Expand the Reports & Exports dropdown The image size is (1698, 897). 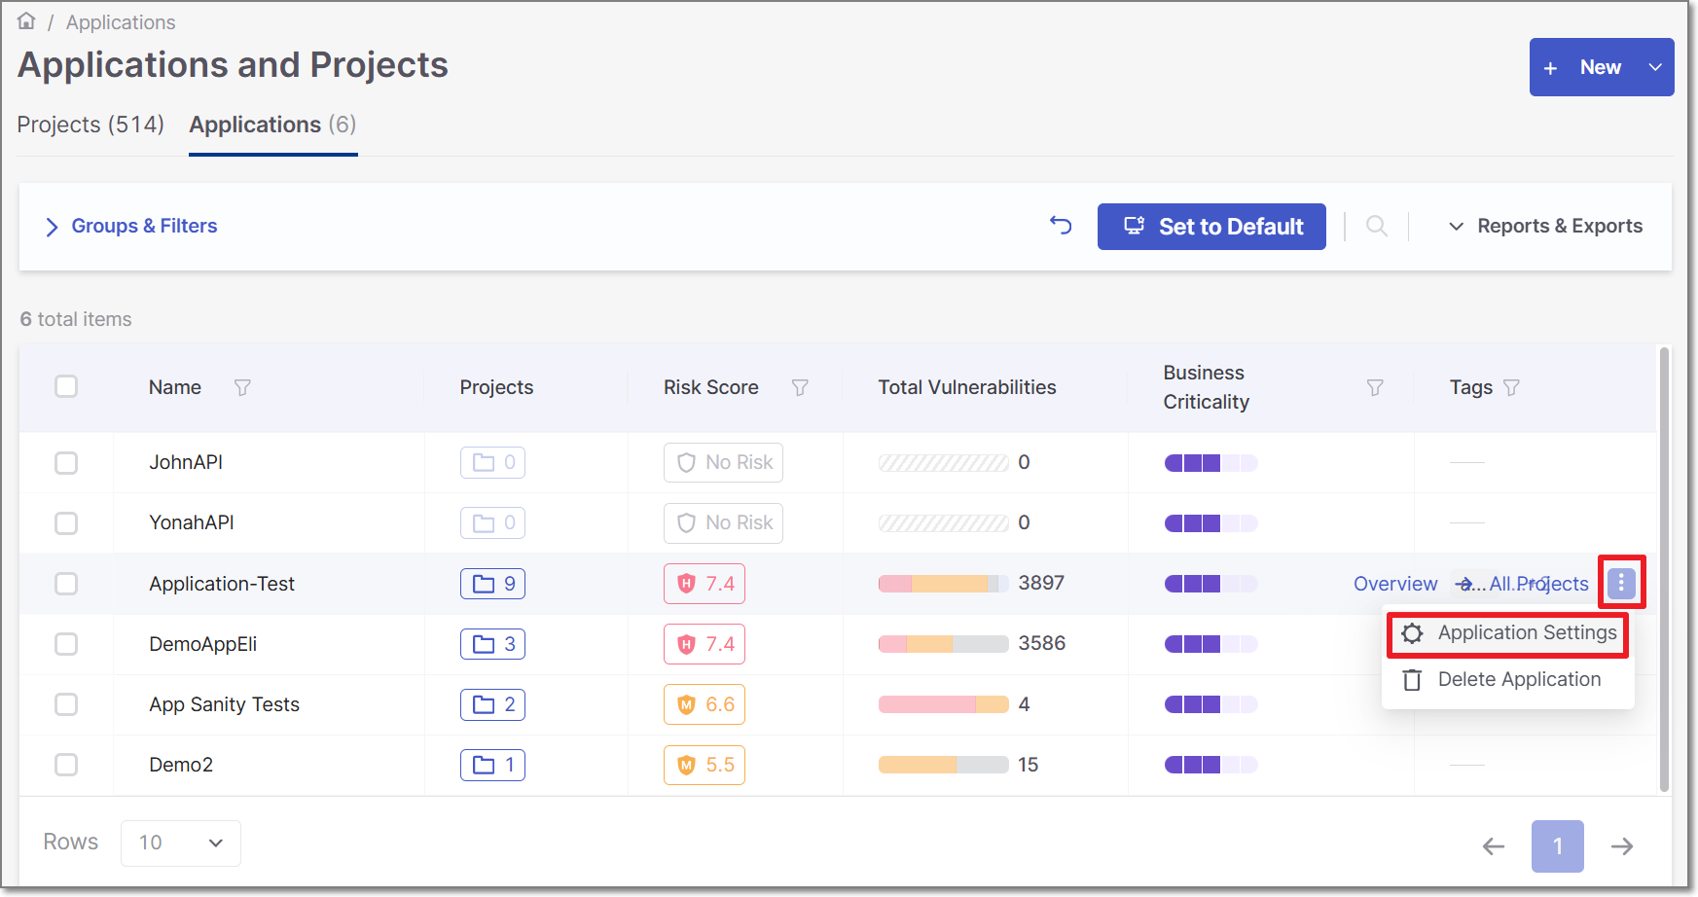pyautogui.click(x=1542, y=226)
